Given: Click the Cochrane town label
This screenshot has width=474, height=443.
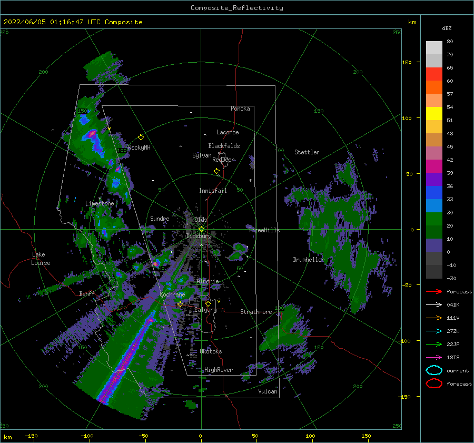Looking at the screenshot, I should (x=172, y=294).
